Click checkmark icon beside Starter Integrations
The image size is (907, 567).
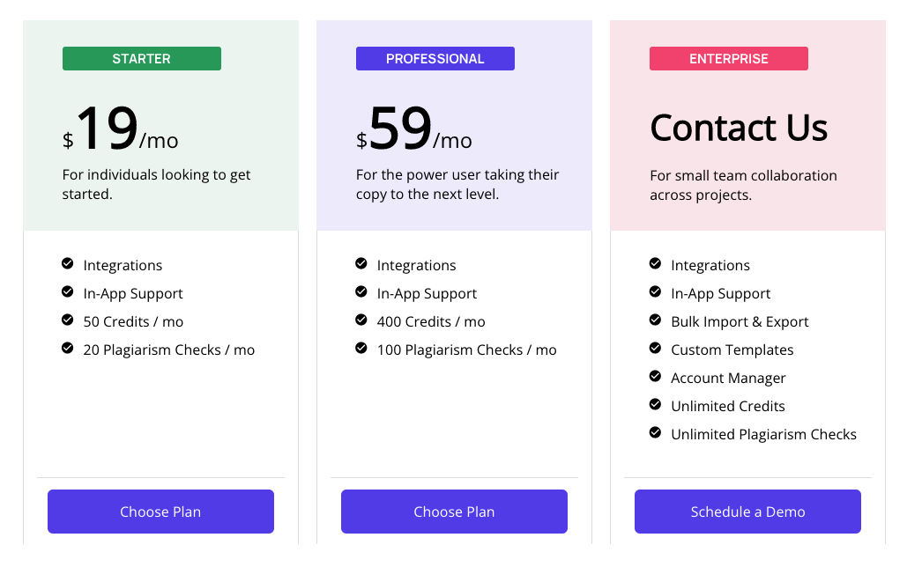tap(68, 264)
